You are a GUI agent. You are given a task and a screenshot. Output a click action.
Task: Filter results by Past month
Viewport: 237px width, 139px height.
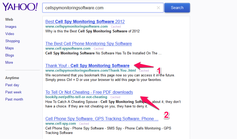(14, 99)
